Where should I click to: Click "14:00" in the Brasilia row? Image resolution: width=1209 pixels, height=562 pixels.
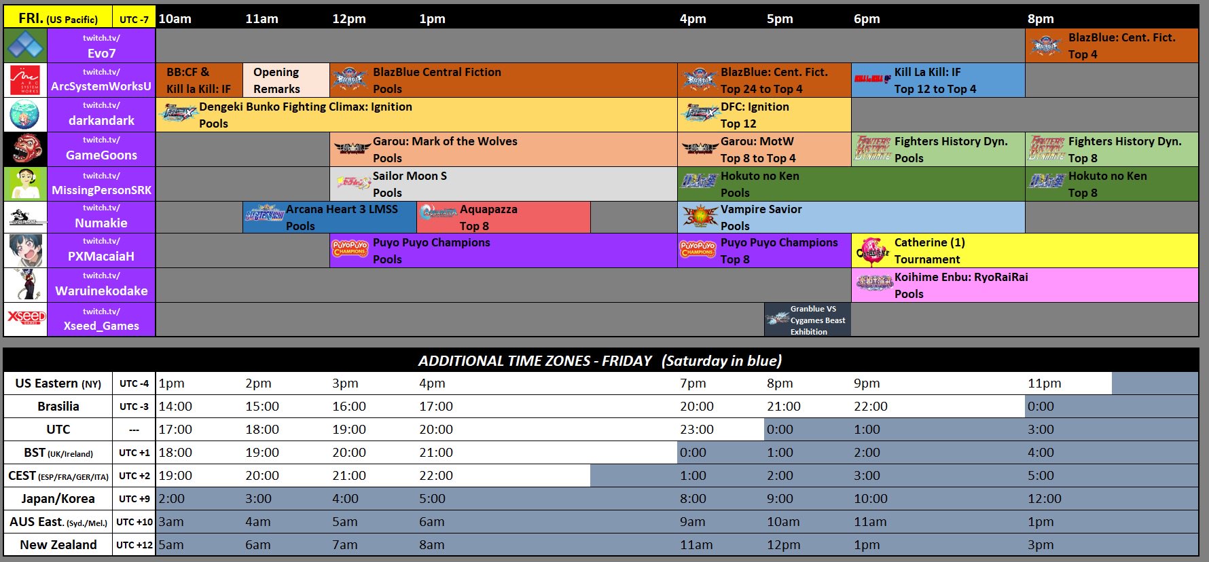pyautogui.click(x=175, y=407)
